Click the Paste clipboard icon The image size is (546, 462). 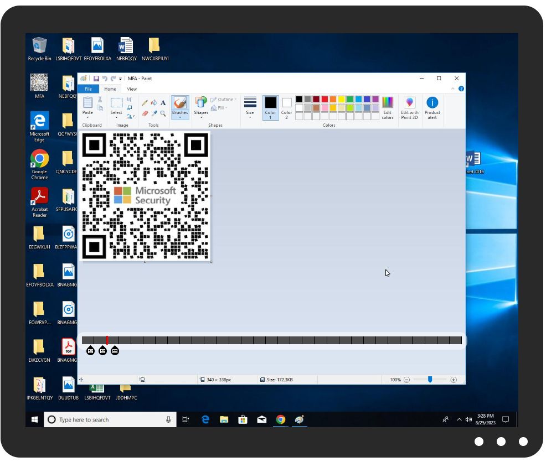tap(87, 102)
